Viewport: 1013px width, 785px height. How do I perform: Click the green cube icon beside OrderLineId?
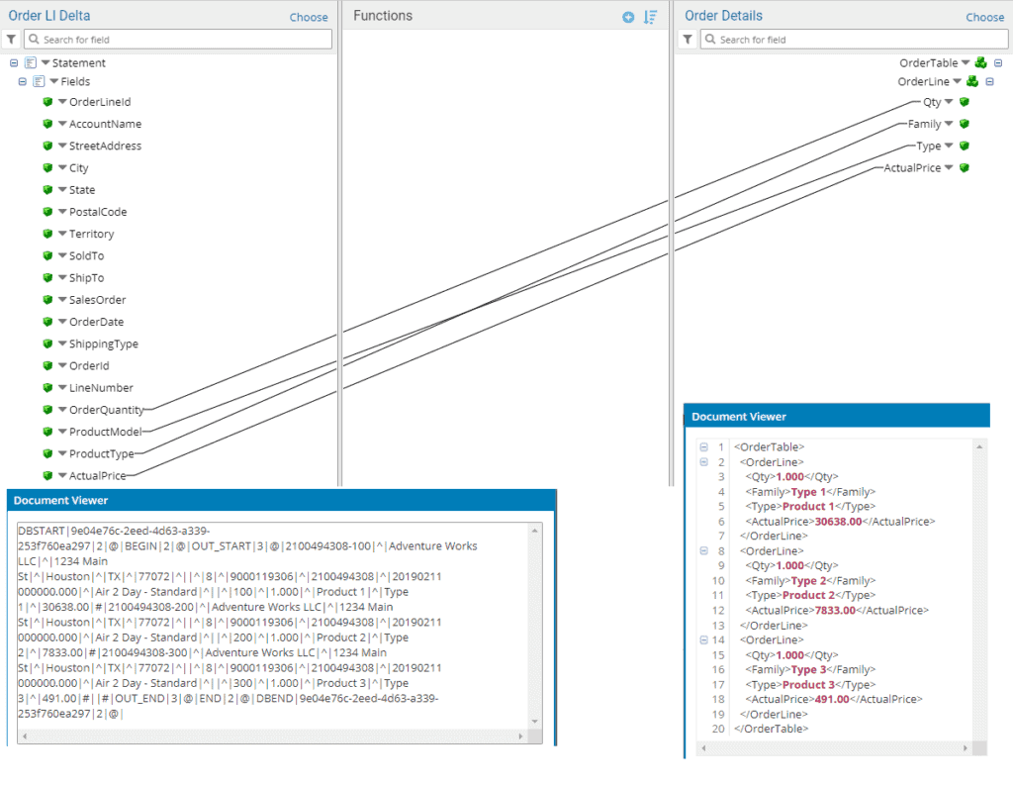[47, 102]
